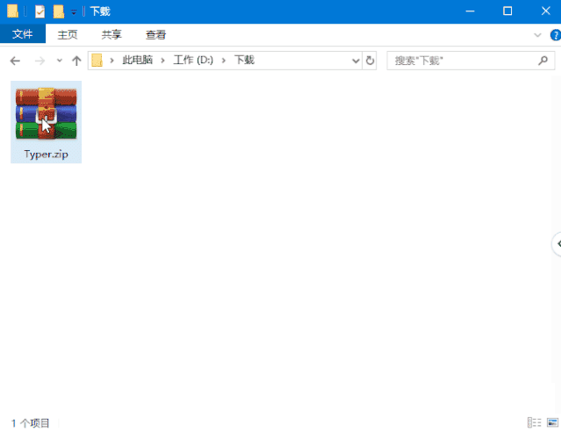561x432 pixels.
Task: Maximize the 下载 window
Action: tap(507, 11)
